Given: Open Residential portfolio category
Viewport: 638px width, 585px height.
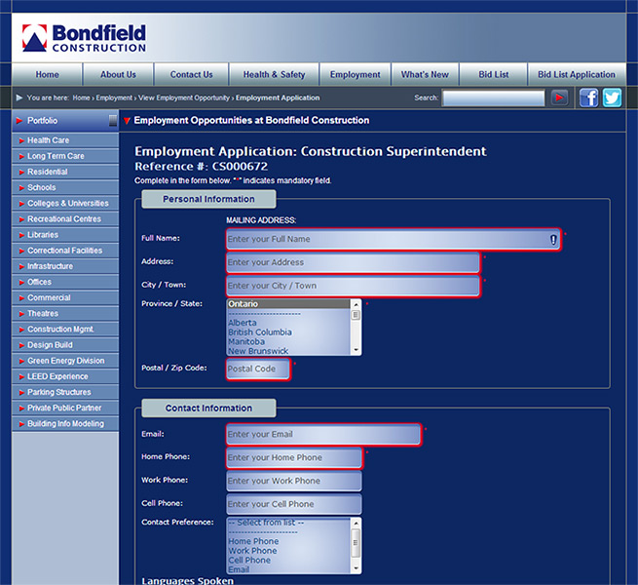Looking at the screenshot, I should pos(65,172).
